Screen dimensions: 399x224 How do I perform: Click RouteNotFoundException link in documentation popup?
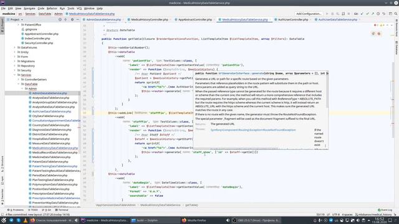tap(253, 130)
